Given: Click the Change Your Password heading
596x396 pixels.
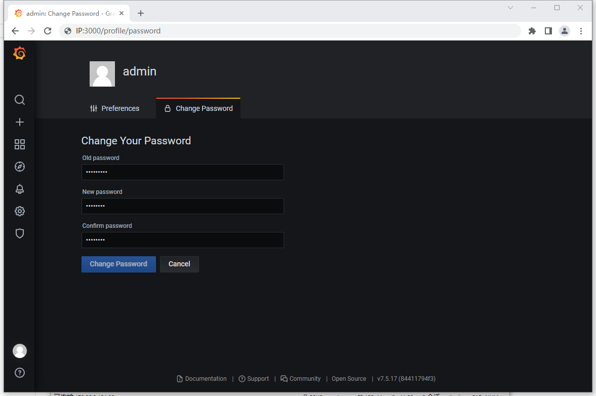Looking at the screenshot, I should (x=136, y=141).
